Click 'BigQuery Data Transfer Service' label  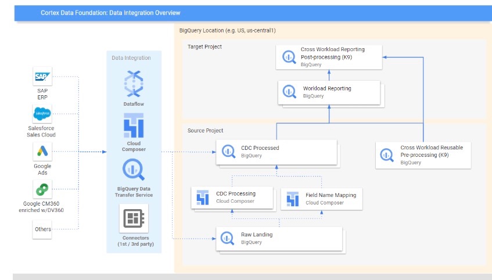134,192
